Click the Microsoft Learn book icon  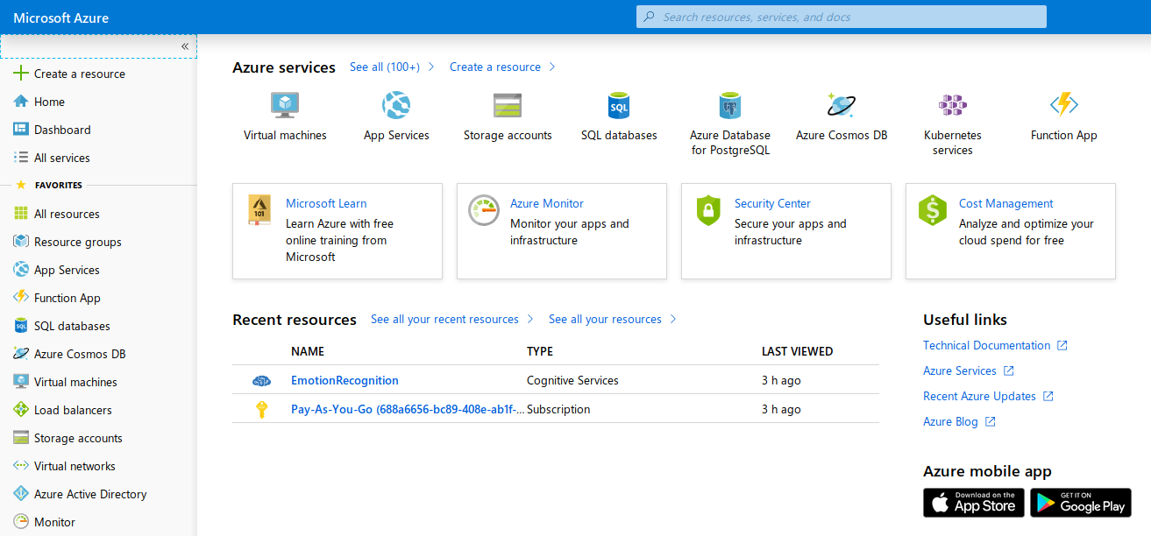click(259, 210)
